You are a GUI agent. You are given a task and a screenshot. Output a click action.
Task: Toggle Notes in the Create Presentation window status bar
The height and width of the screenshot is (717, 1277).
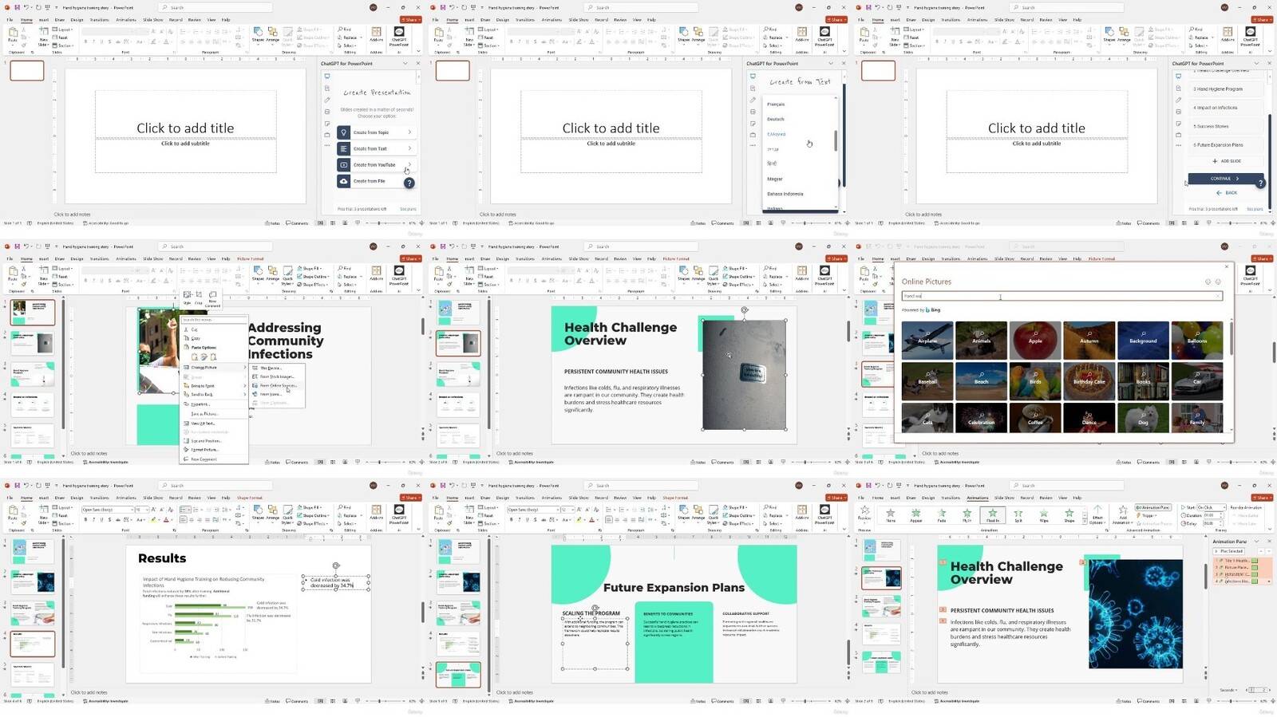pos(273,223)
